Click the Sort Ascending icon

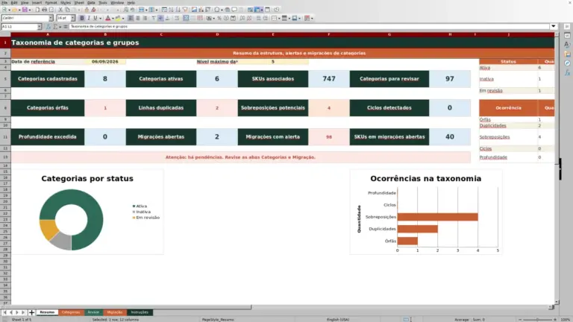171,10
